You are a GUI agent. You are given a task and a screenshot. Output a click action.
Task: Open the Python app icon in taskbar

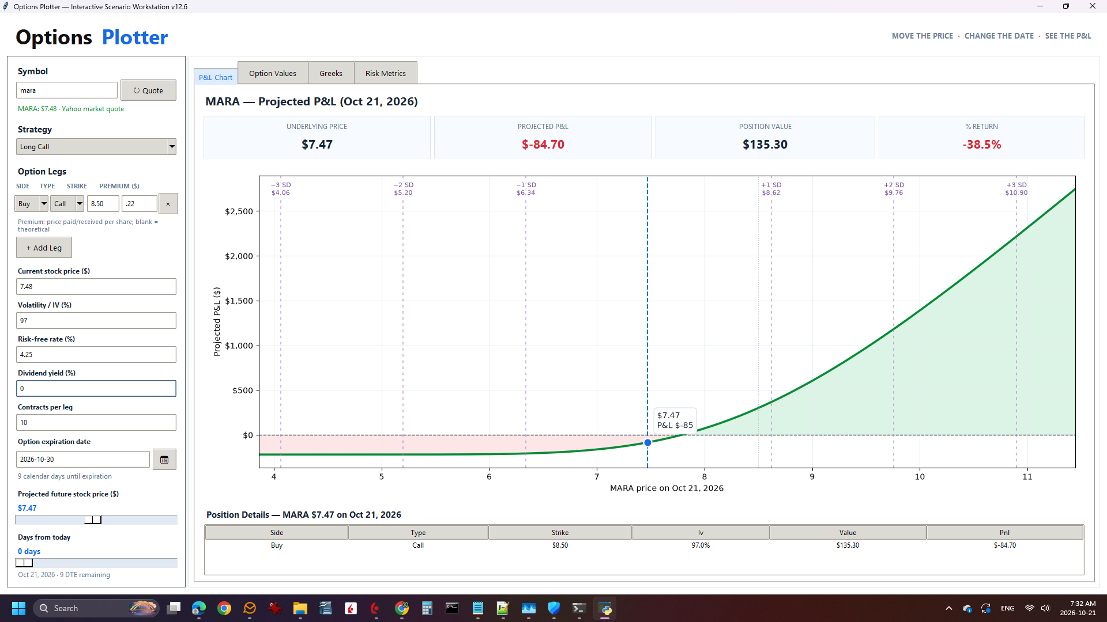(x=605, y=608)
